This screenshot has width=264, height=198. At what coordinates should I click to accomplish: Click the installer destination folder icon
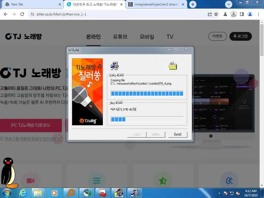click(x=173, y=66)
